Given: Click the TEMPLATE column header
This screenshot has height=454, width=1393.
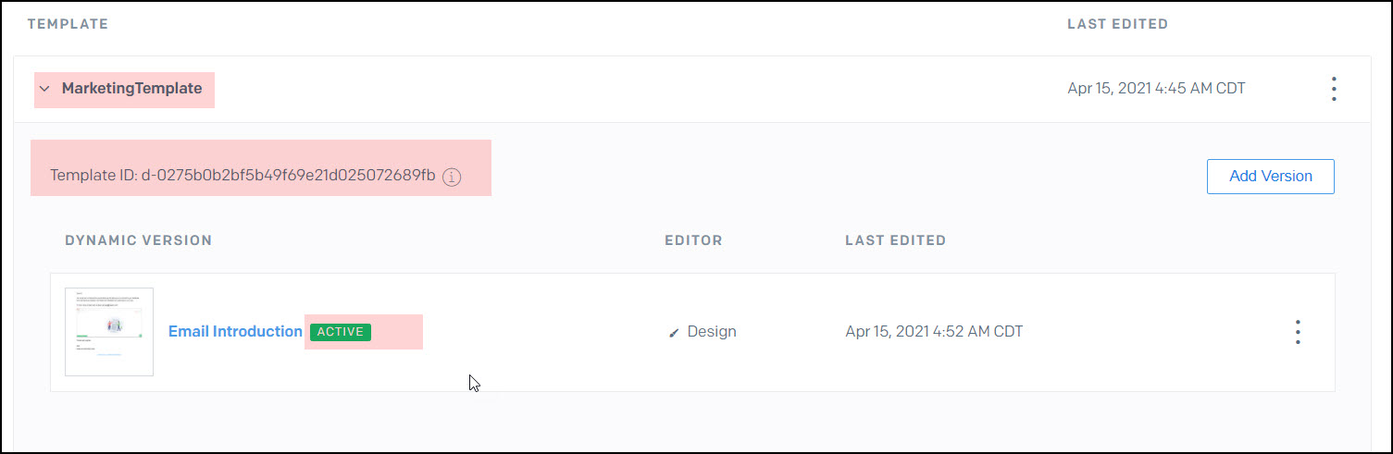Looking at the screenshot, I should (68, 24).
